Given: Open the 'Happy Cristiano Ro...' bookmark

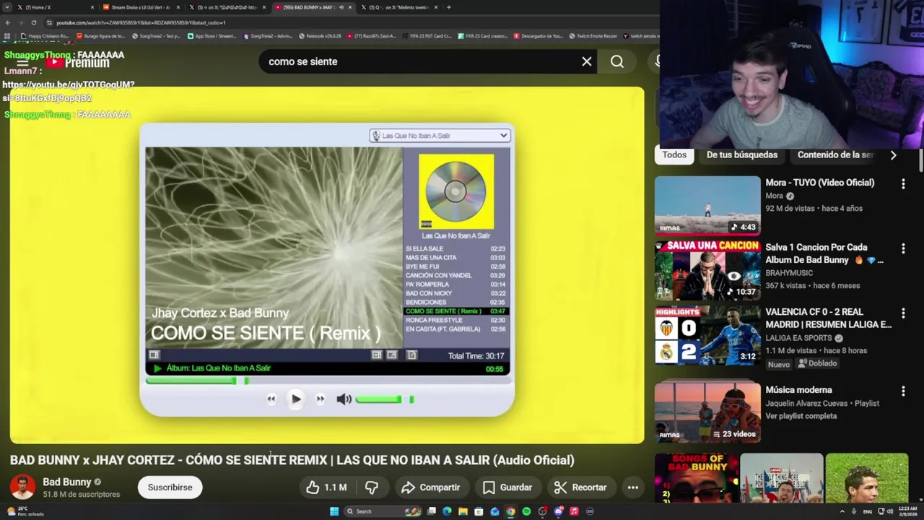Looking at the screenshot, I should (45, 36).
